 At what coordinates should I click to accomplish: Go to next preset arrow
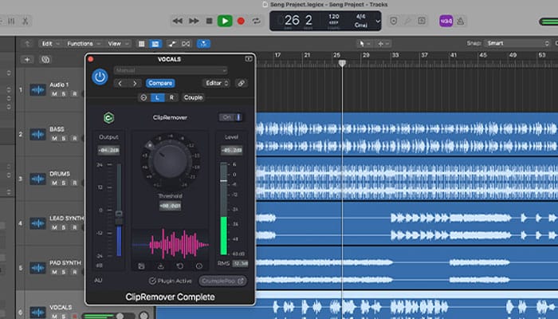[135, 83]
